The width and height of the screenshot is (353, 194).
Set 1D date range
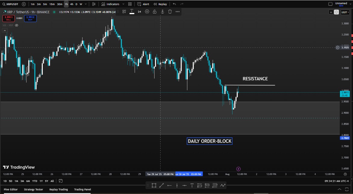click(5, 181)
